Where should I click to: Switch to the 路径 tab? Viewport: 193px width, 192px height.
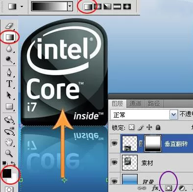[154, 104]
